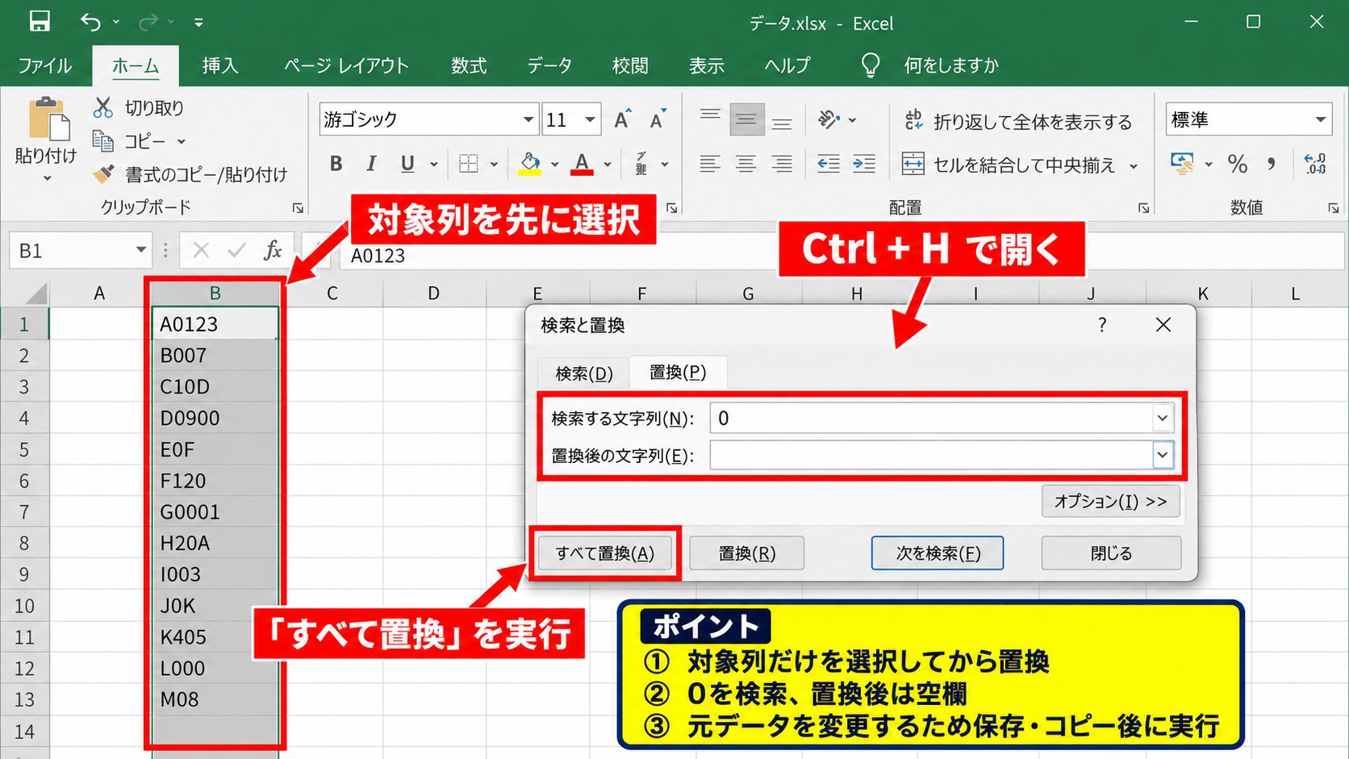The image size is (1349, 759).
Task: Click the Undo arrow icon
Action: pyautogui.click(x=90, y=22)
